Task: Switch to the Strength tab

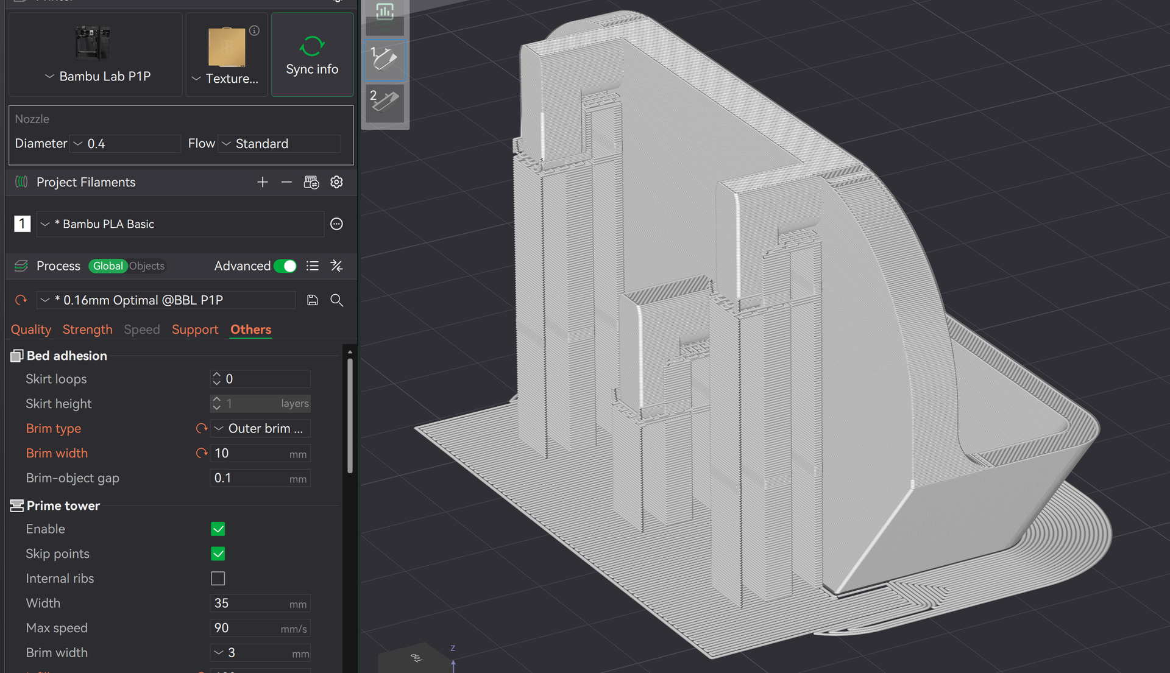Action: coord(88,329)
